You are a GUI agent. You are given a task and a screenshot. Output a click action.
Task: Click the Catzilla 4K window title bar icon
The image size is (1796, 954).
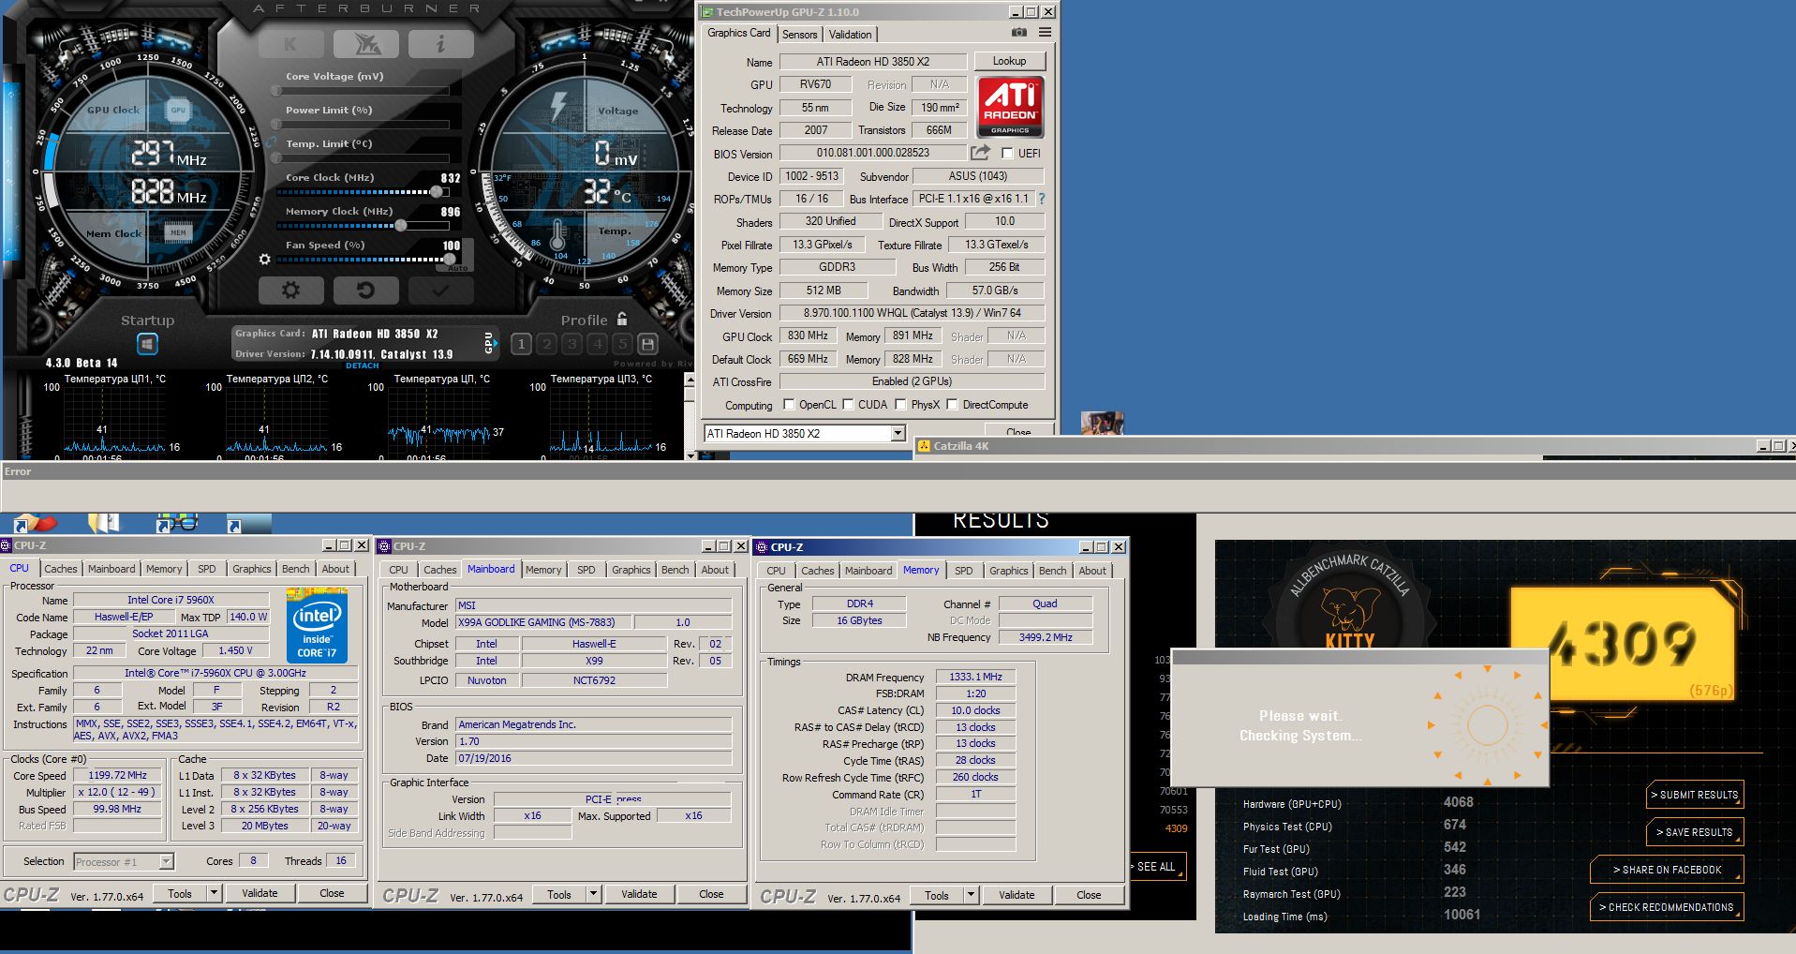924,446
